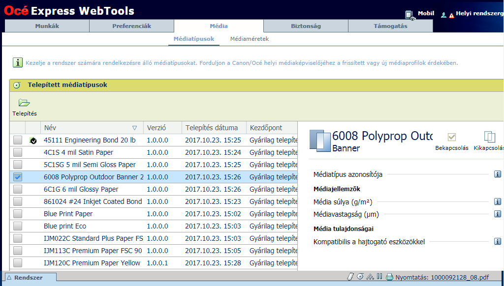
Task: Click the Mobil device icon in header
Action: pyautogui.click(x=409, y=15)
